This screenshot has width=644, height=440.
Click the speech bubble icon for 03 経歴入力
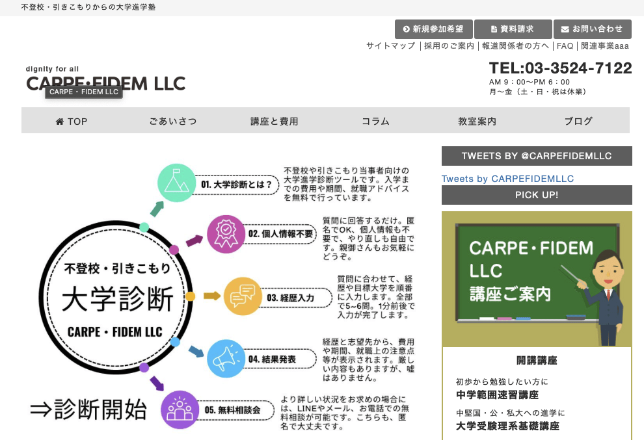pyautogui.click(x=242, y=296)
